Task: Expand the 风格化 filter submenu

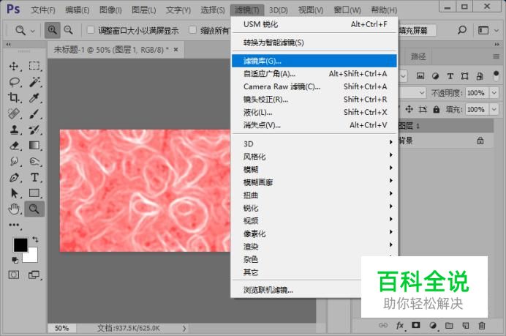Action: click(x=314, y=157)
